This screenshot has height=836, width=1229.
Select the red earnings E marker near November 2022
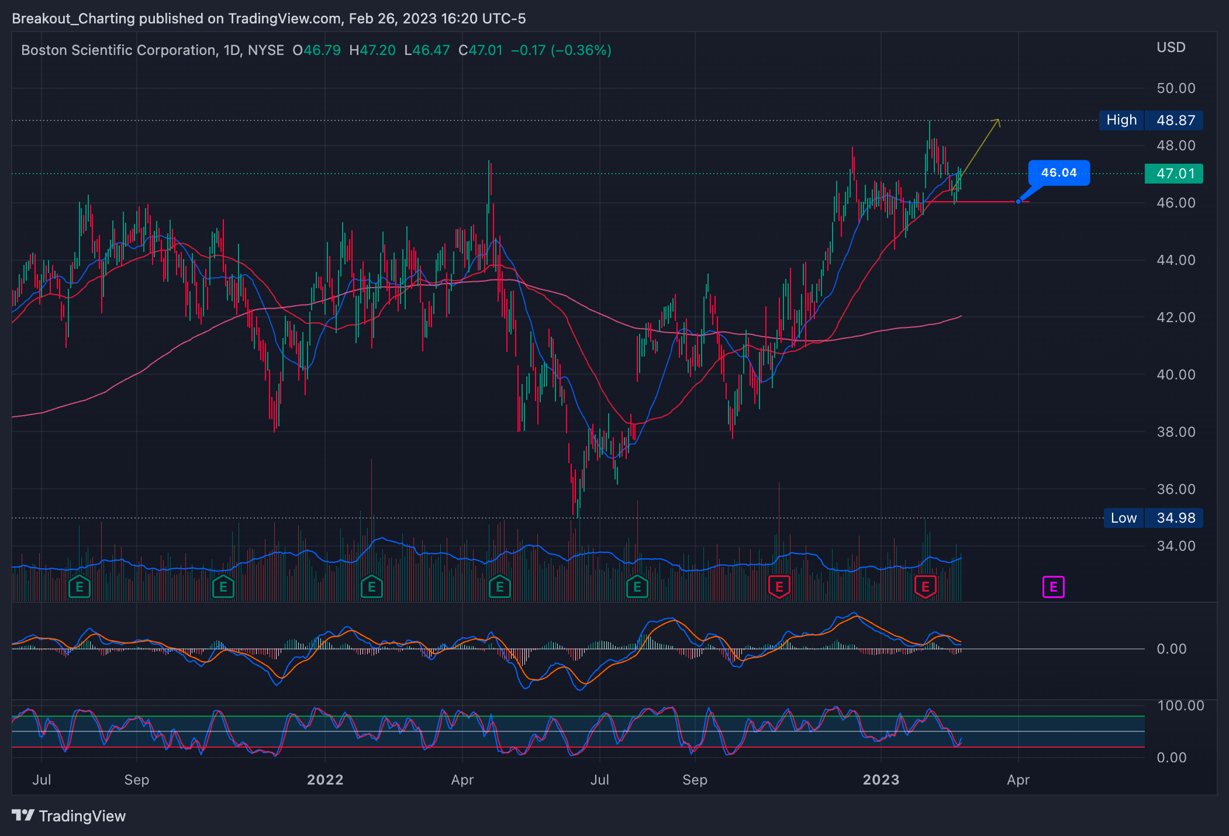coord(779,586)
